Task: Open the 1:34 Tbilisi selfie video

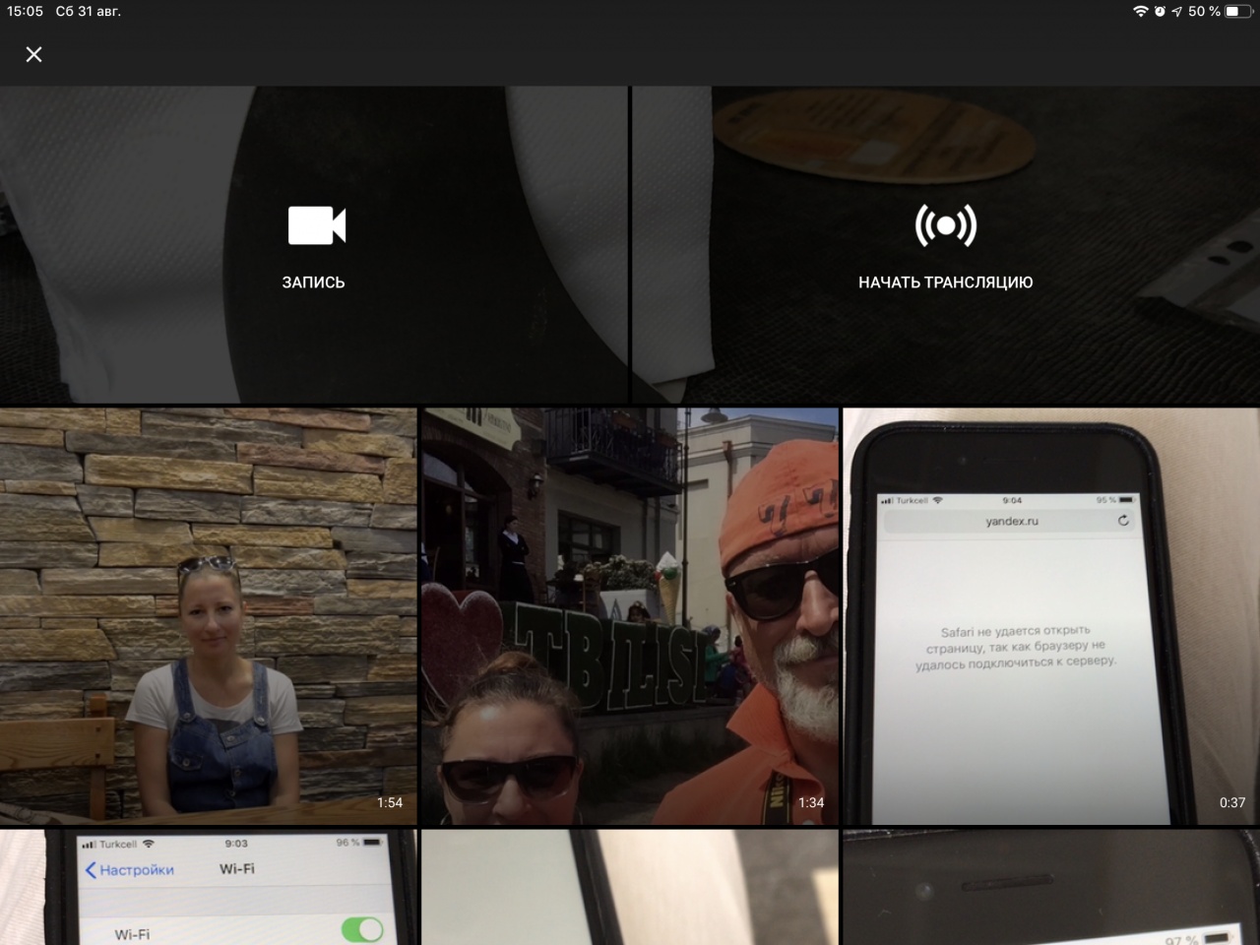Action: click(630, 616)
